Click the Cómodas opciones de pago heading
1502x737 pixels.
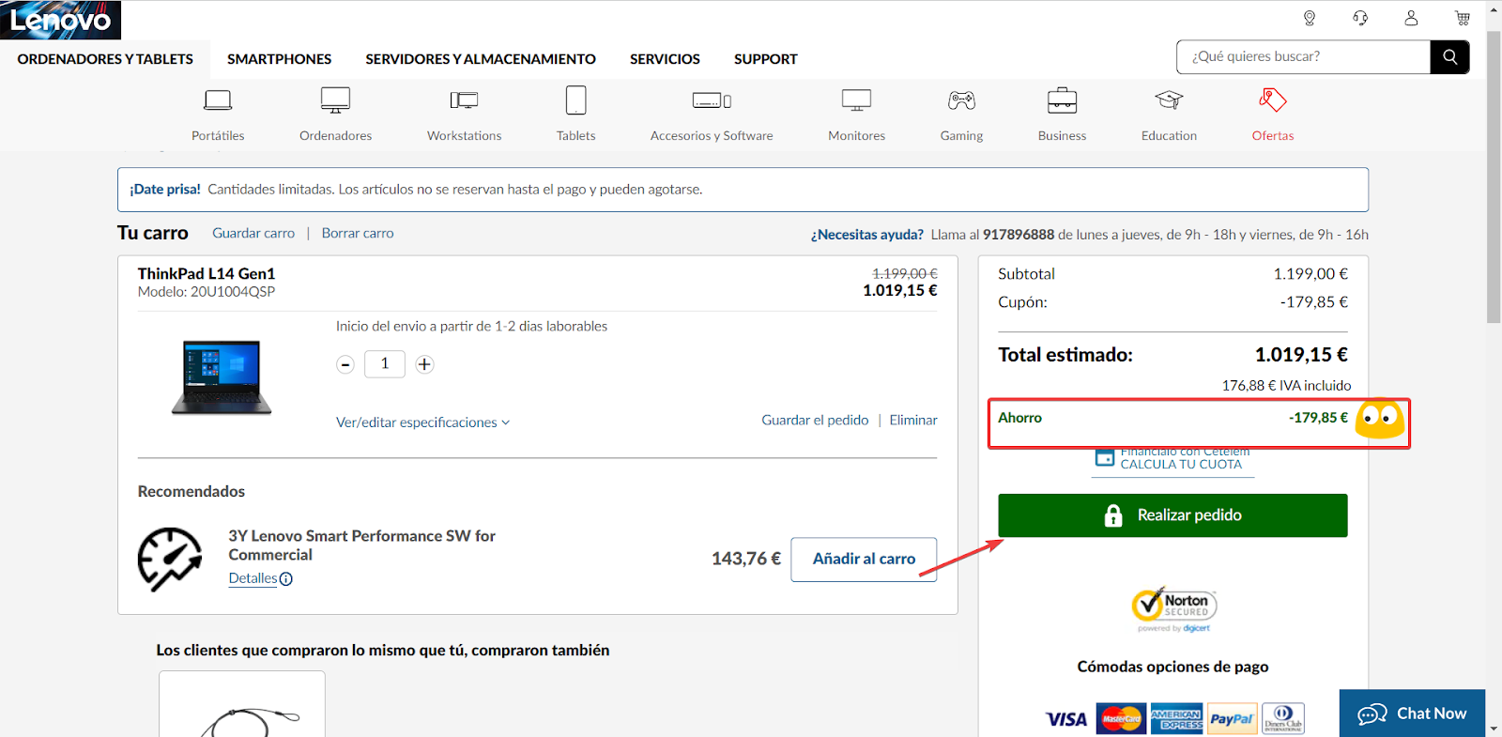pyautogui.click(x=1172, y=667)
